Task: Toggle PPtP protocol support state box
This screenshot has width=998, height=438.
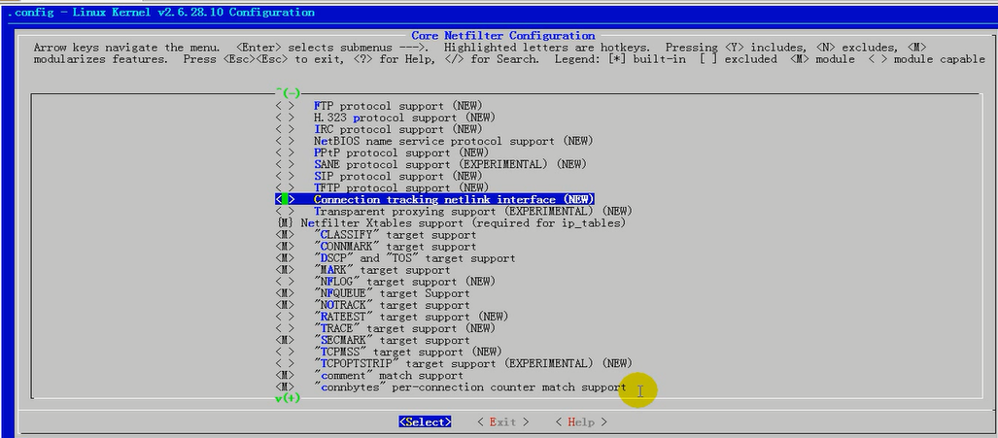Action: [x=285, y=152]
